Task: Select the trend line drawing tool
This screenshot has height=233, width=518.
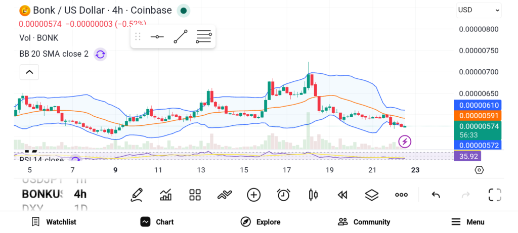Action: 181,37
